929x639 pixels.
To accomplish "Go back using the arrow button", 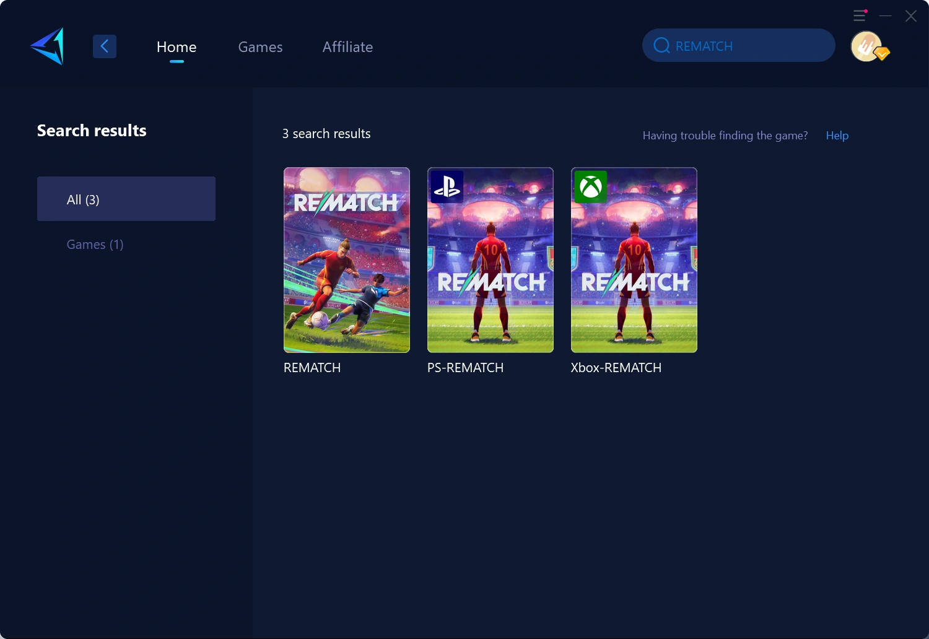I will pyautogui.click(x=105, y=46).
